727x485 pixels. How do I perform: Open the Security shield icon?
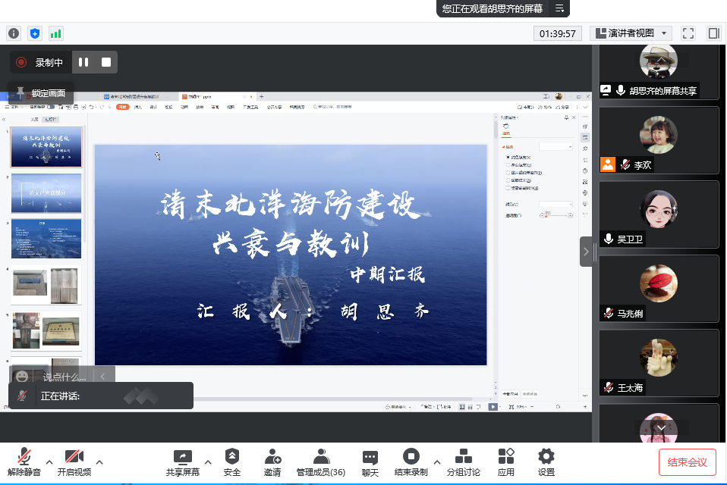point(232,457)
